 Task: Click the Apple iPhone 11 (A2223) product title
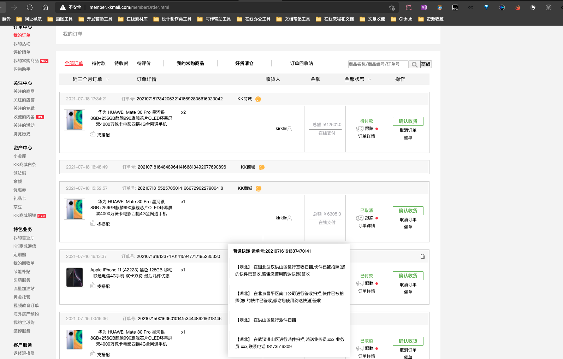point(131,273)
